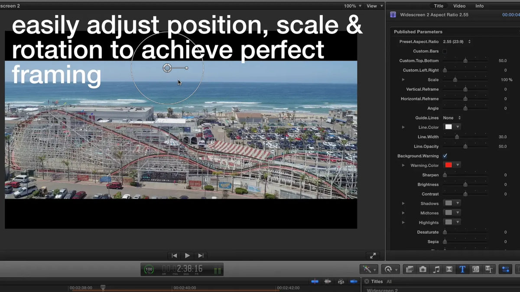Screen dimensions: 520x292
Task: Click the Custom.Top.Bottom slider handle
Action: 465,61
